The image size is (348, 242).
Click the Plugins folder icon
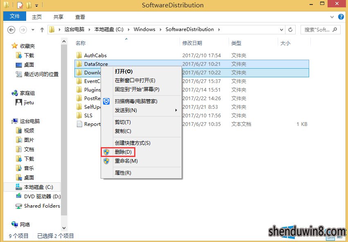[79, 90]
